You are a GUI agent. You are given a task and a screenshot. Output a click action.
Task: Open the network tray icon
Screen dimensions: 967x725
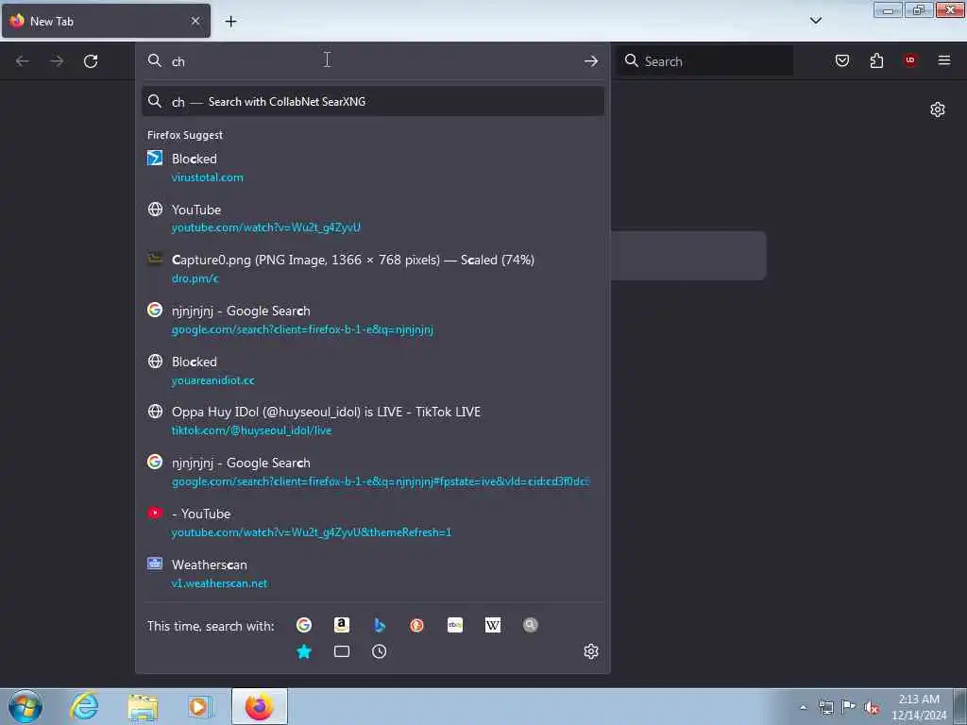point(825,707)
